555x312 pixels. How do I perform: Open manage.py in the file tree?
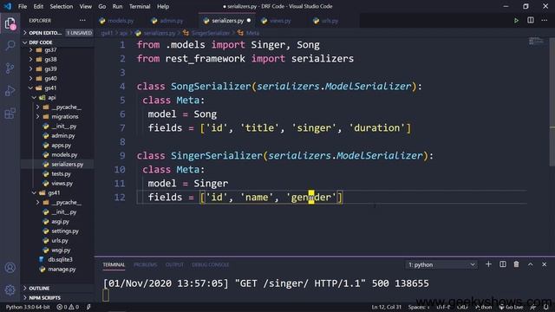pyautogui.click(x=62, y=270)
